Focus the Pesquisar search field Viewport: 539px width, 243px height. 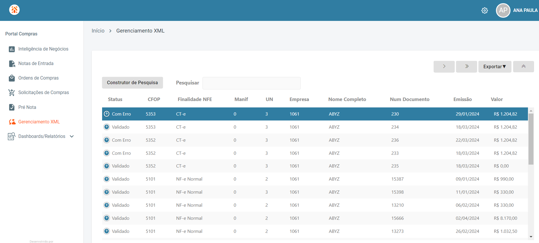[x=252, y=83]
